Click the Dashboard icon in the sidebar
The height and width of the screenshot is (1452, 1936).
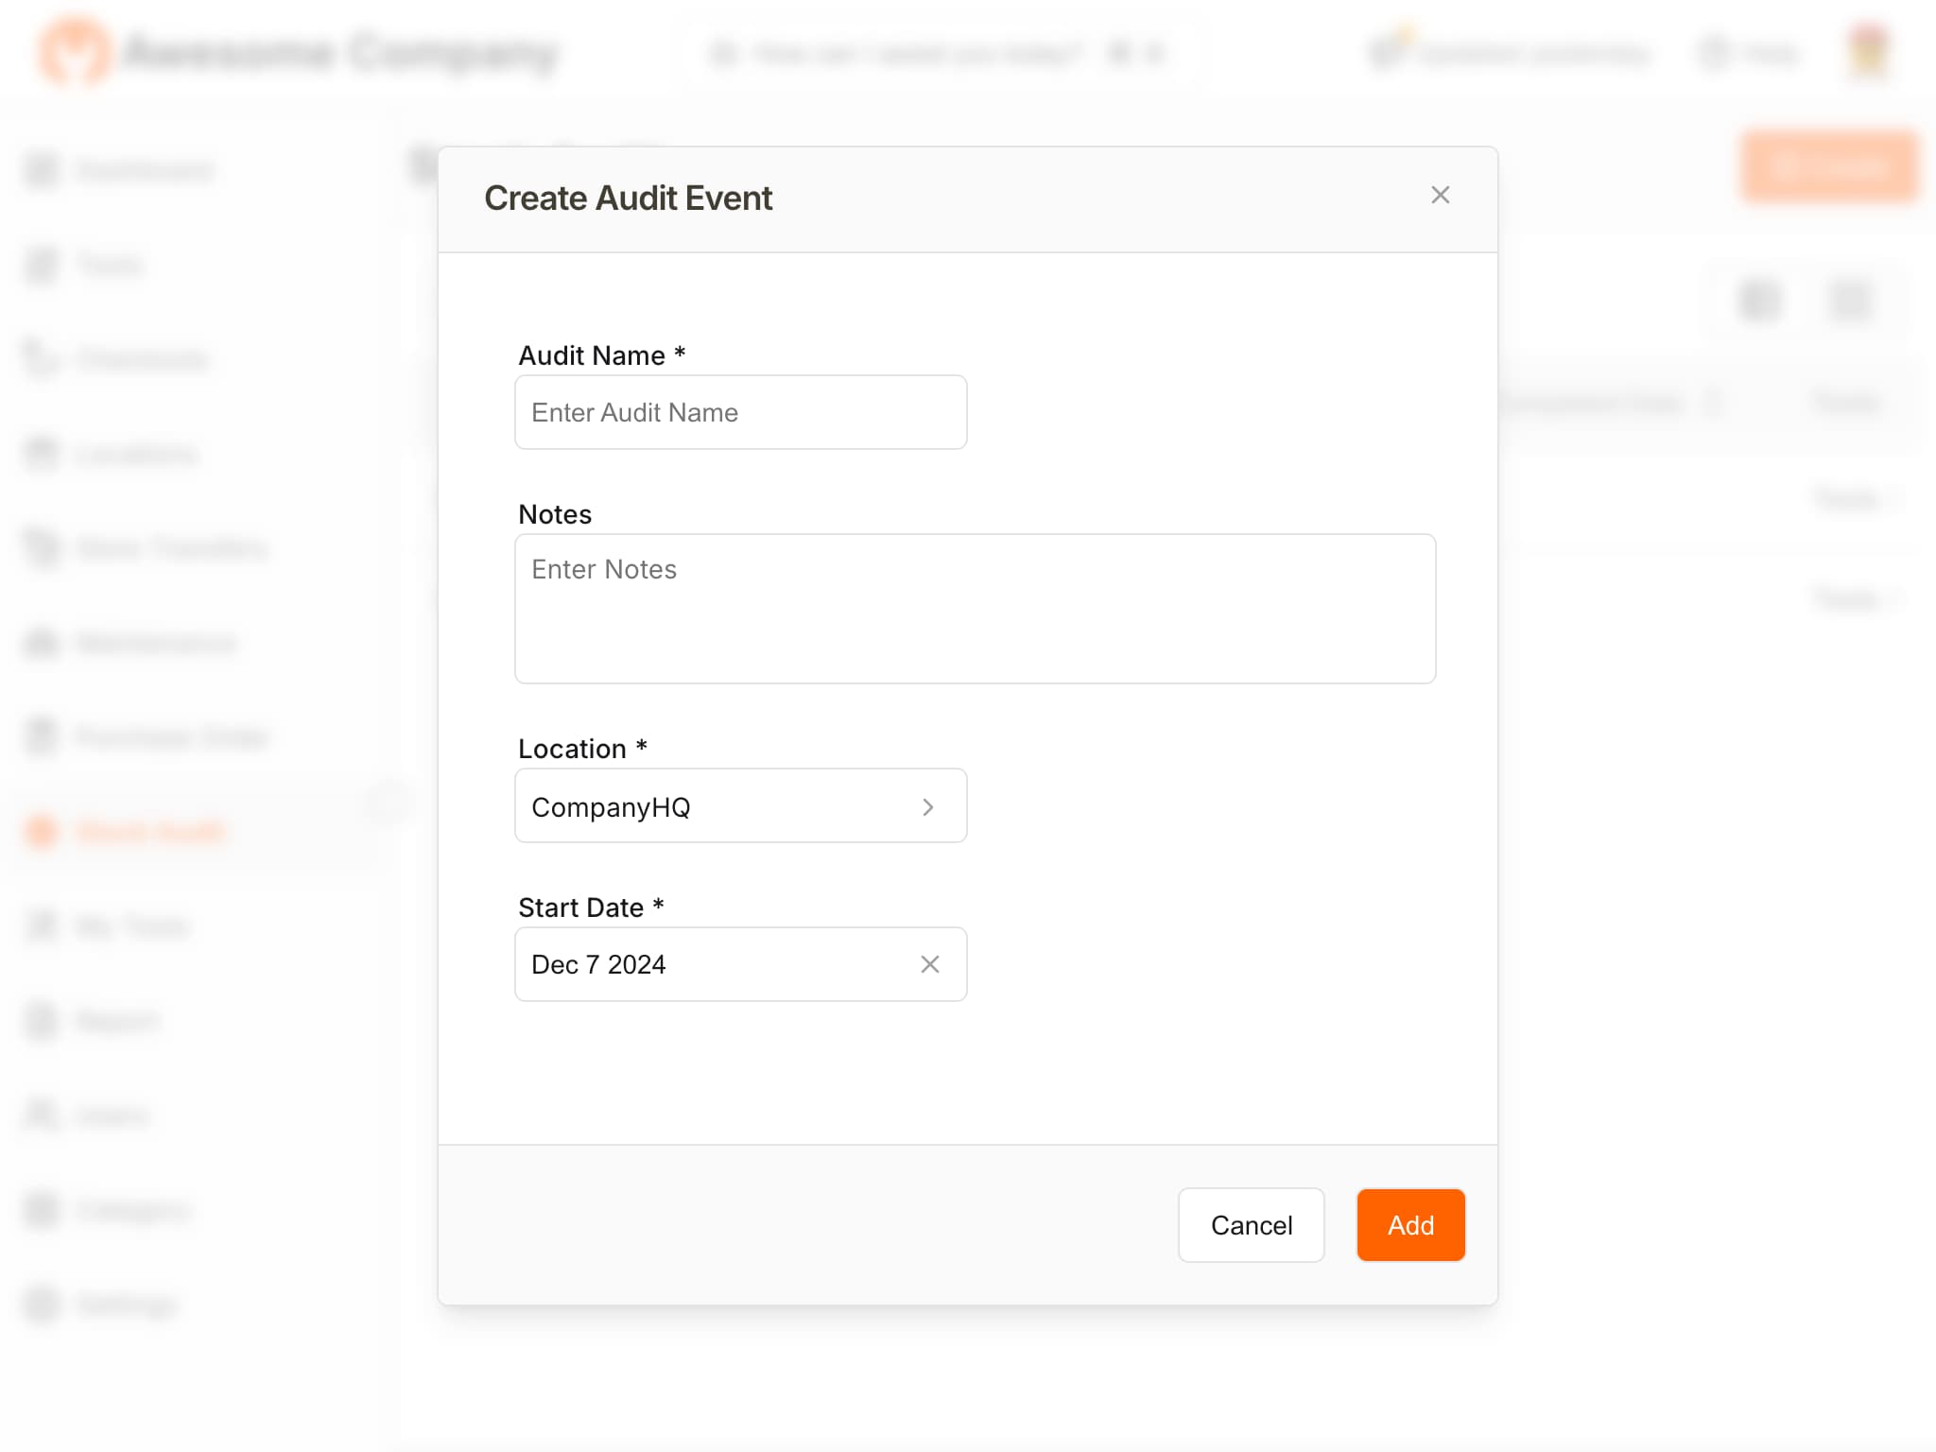[42, 170]
